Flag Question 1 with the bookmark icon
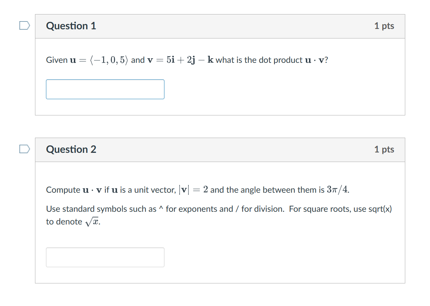 (x=24, y=26)
